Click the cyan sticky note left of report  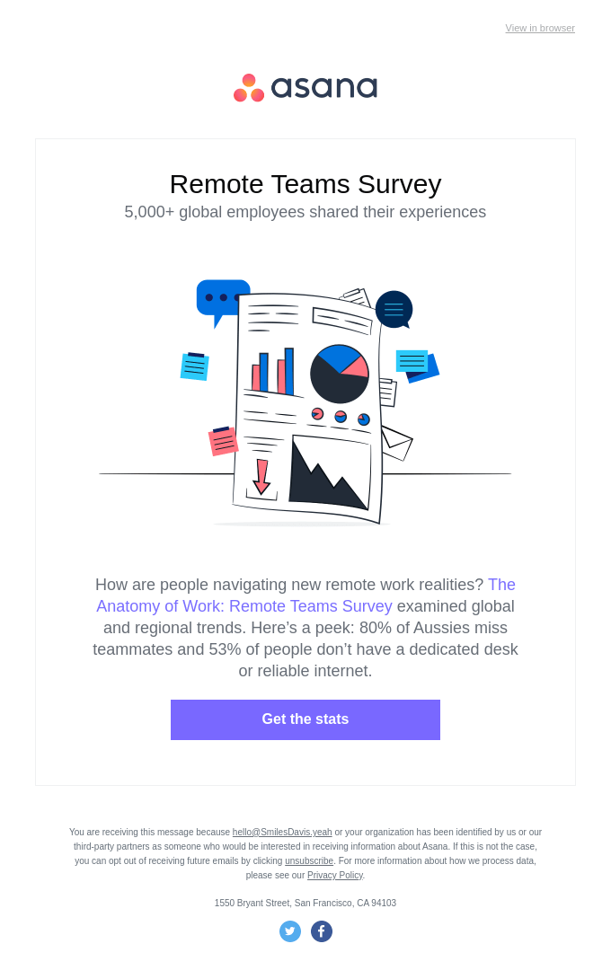[194, 366]
